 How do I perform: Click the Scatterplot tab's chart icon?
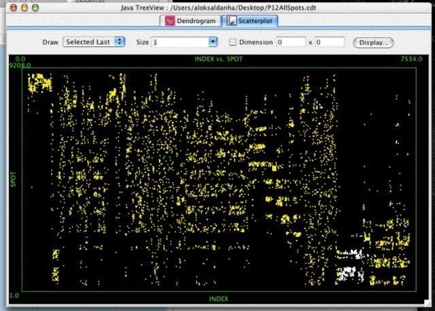pyautogui.click(x=231, y=21)
